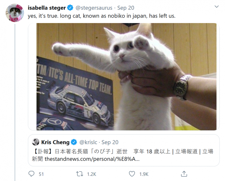Click the retweet arrows icon
The height and width of the screenshot is (181, 225).
click(79, 174)
